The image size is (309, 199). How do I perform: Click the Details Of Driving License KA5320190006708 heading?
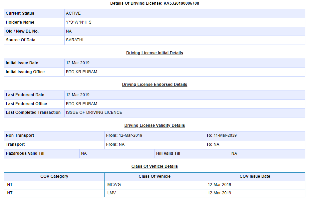(x=154, y=3)
